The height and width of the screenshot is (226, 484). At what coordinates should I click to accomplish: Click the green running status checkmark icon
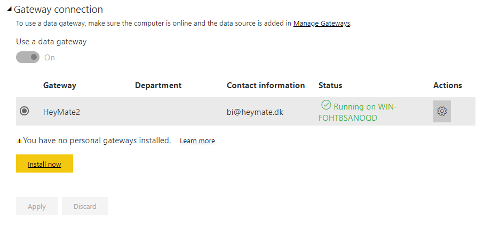[x=326, y=105]
